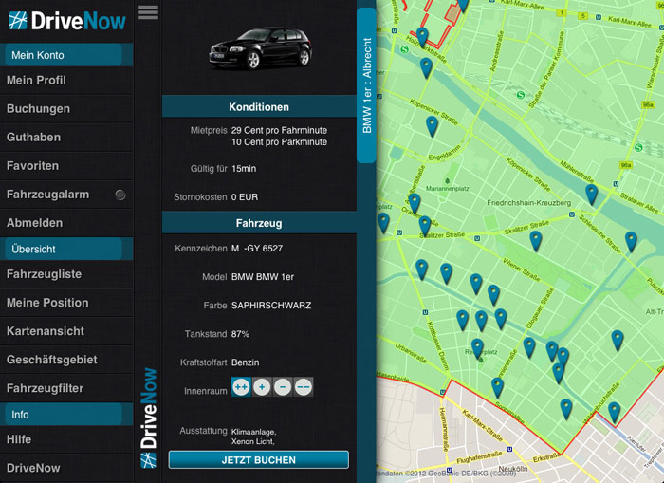Select the car pin on the red boundary line
The width and height of the screenshot is (664, 483).
[x=614, y=413]
